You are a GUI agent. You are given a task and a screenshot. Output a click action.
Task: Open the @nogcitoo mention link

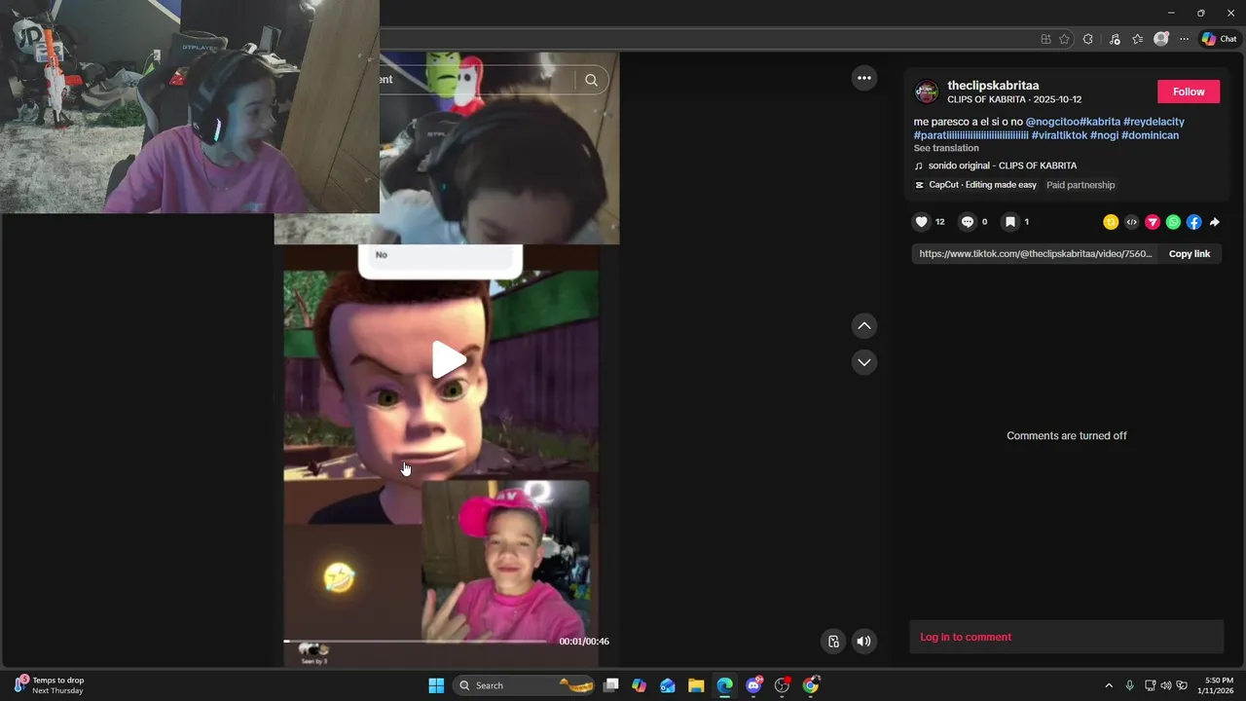click(x=1052, y=122)
